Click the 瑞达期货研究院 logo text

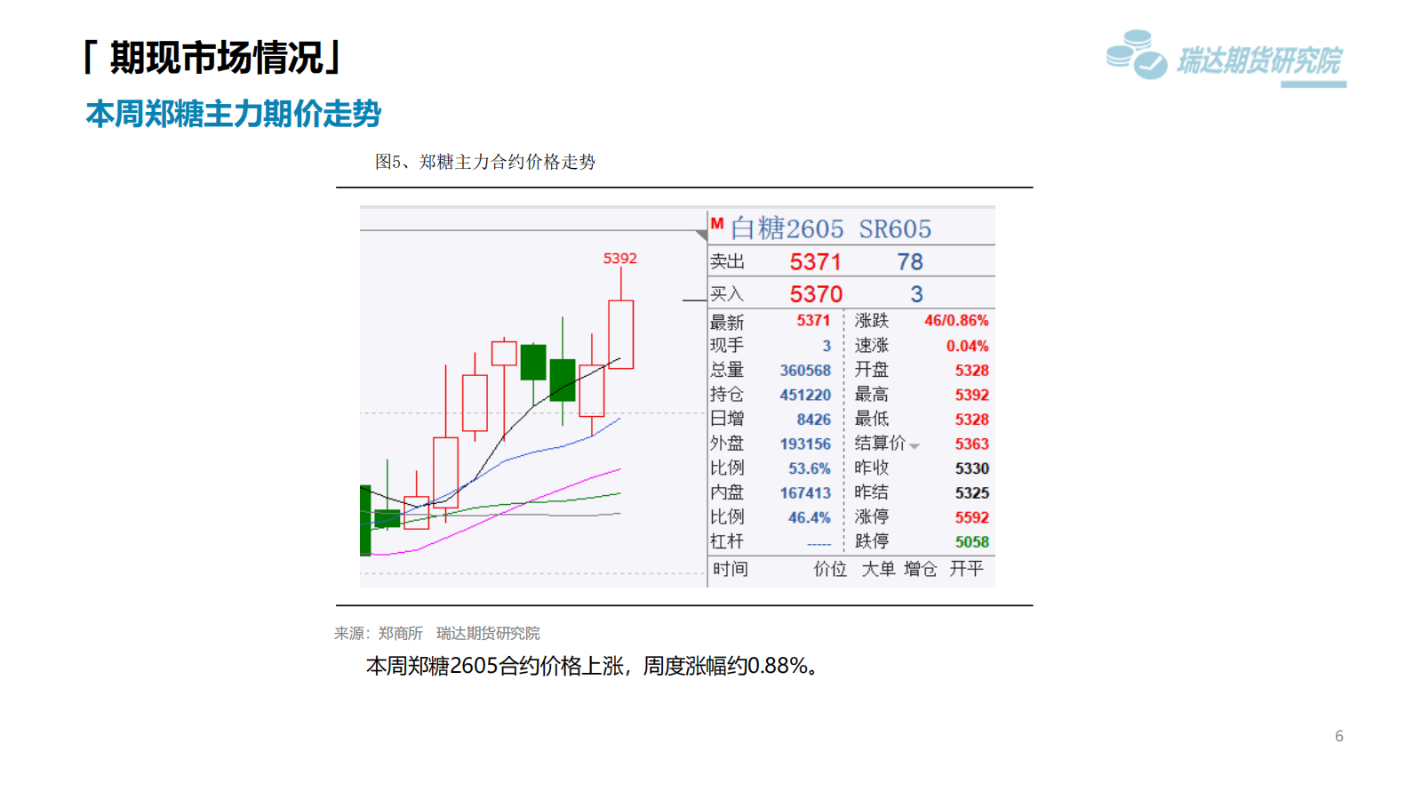click(1258, 60)
